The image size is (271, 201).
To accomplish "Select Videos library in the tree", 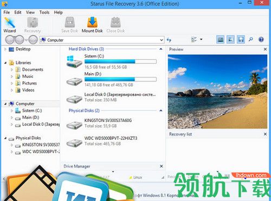I will pyautogui.click(x=28, y=90).
